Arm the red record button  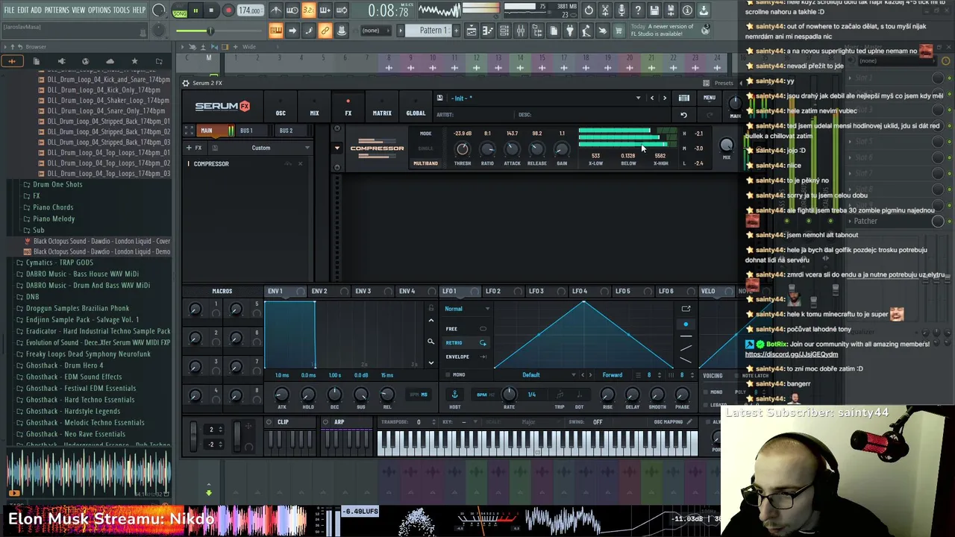(x=228, y=10)
